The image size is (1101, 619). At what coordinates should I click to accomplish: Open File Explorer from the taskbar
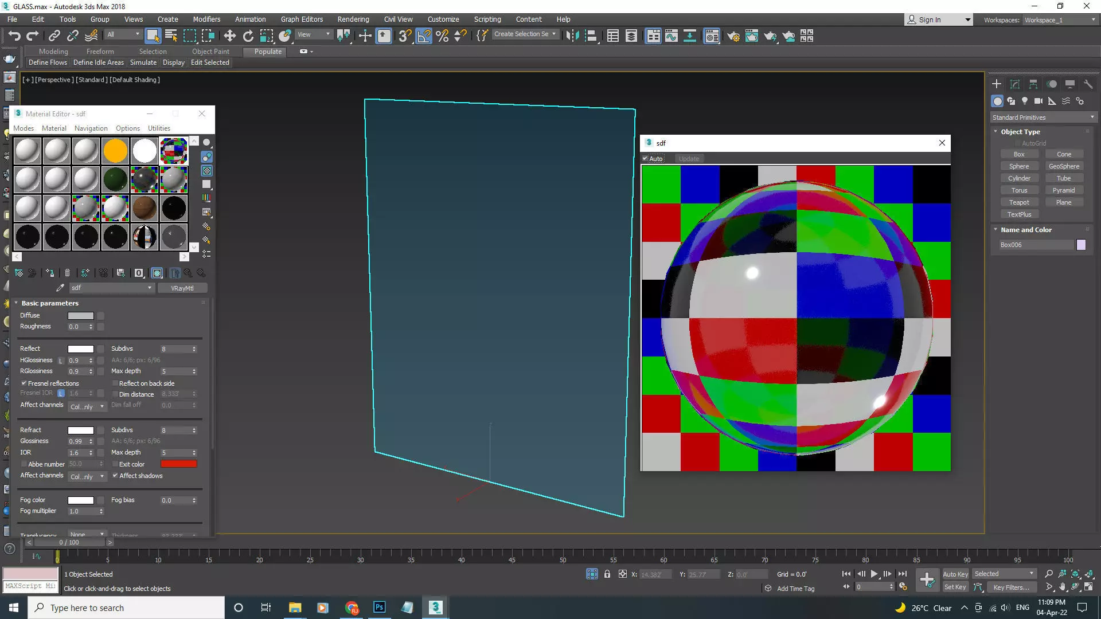(295, 608)
